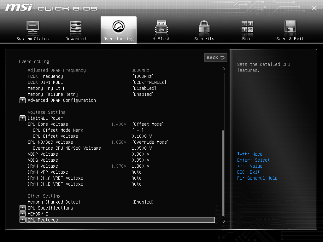The image size is (323, 242).
Task: Change CPU Core Voltage [Offset Mode] setting
Action: (148, 124)
